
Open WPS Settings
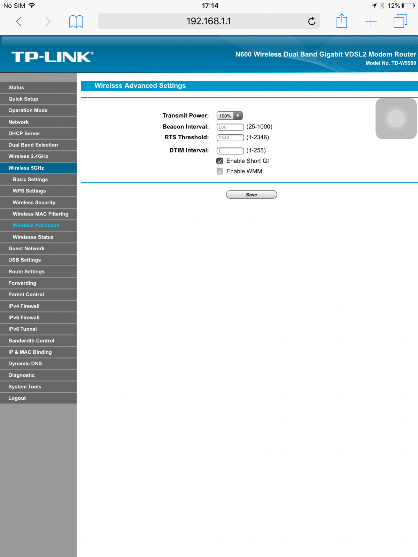pos(38,191)
